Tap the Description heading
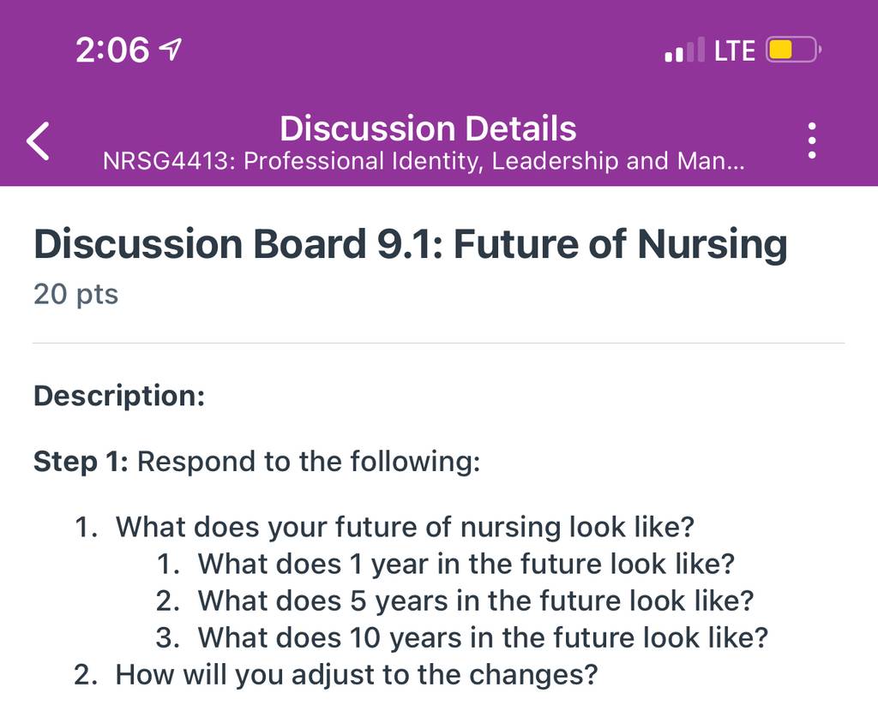 [119, 396]
